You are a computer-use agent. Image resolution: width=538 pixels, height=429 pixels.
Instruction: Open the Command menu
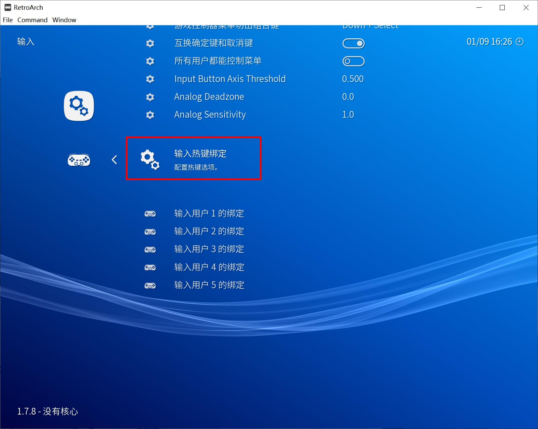33,20
